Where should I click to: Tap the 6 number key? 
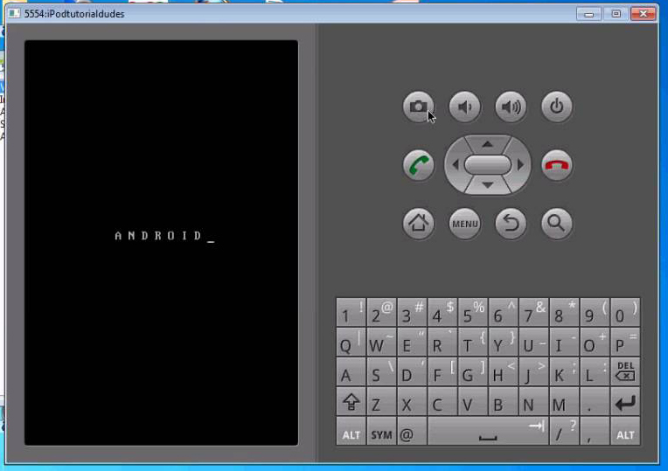tap(503, 312)
